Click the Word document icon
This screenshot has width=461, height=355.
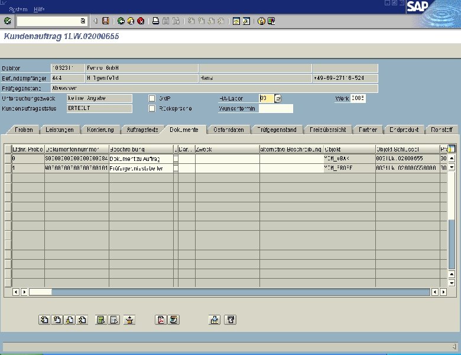point(173,319)
